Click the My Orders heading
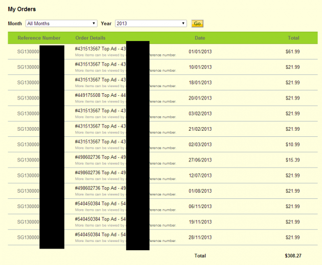 coord(21,9)
